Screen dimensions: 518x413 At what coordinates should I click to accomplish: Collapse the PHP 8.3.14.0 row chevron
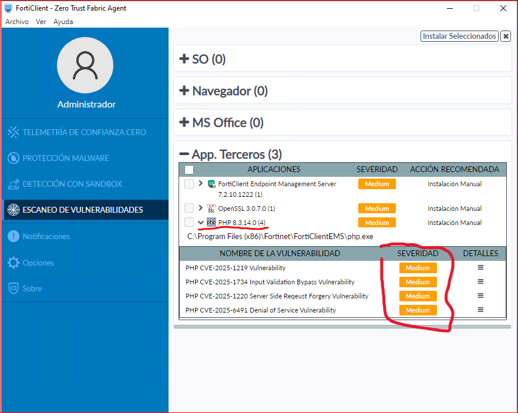200,222
